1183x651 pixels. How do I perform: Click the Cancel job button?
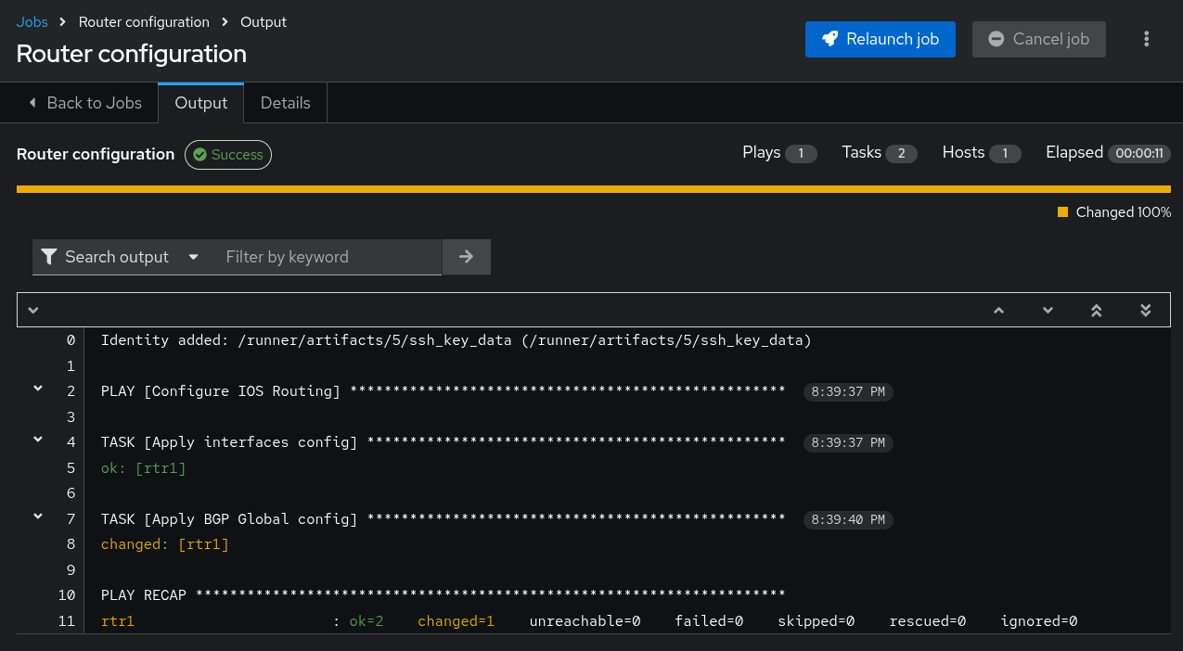(1039, 39)
